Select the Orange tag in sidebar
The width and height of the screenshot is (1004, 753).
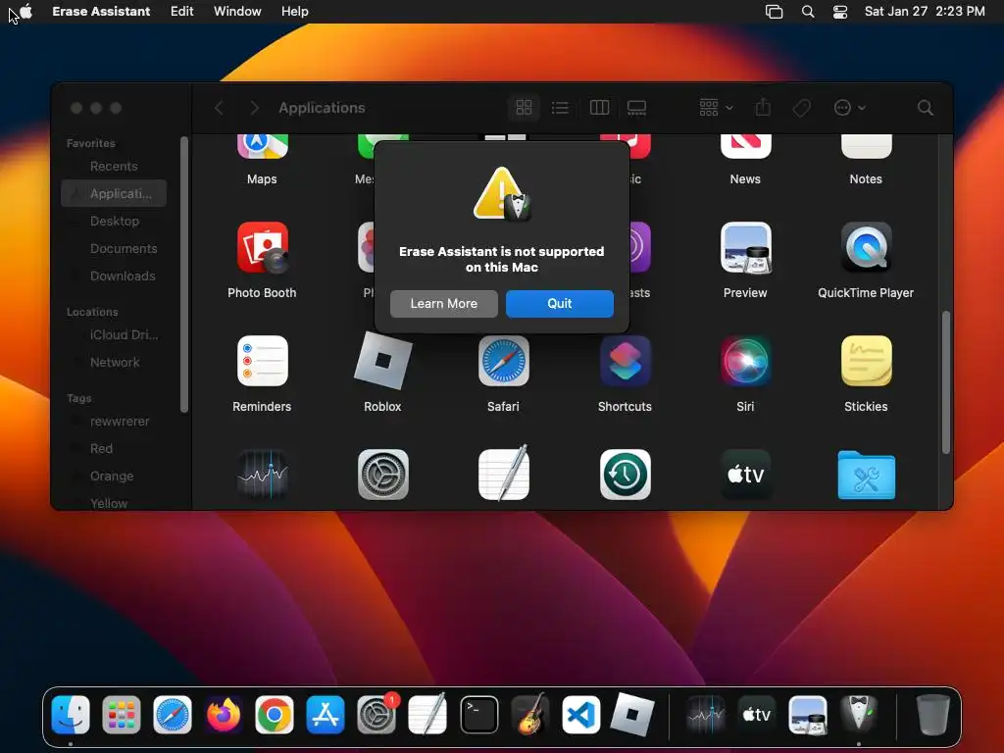coord(114,477)
